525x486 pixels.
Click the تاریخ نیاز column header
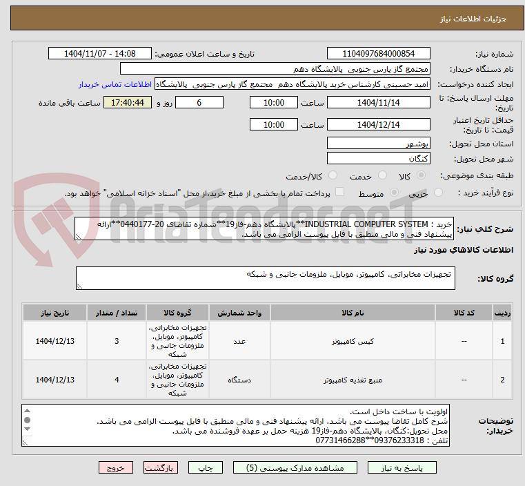point(55,313)
